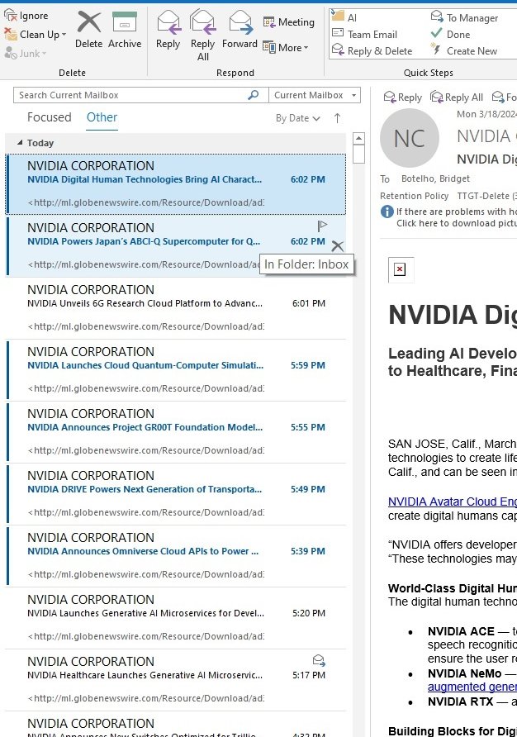Open the Current Mailbox scope dropdown
Viewport: 517px width, 737px height.
click(x=315, y=95)
